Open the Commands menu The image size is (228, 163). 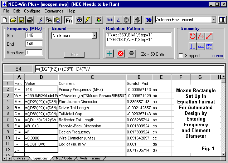53,11
